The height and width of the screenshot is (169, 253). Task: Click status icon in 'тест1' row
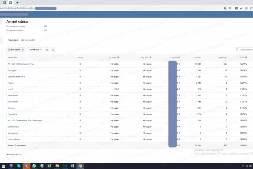(x=80, y=89)
